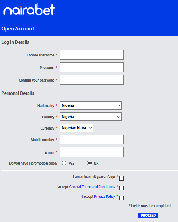
Task: Check the at least 18 years box
Action: coord(121,178)
